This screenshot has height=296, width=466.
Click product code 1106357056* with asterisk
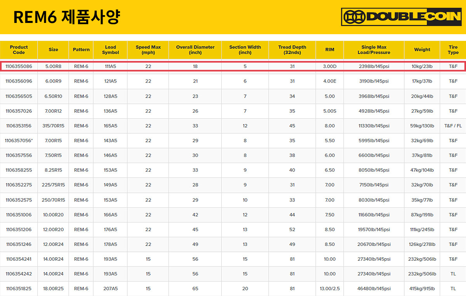click(19, 141)
